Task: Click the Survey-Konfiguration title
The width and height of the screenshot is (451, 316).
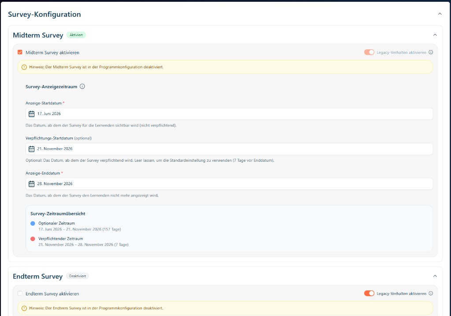Action: (44, 14)
